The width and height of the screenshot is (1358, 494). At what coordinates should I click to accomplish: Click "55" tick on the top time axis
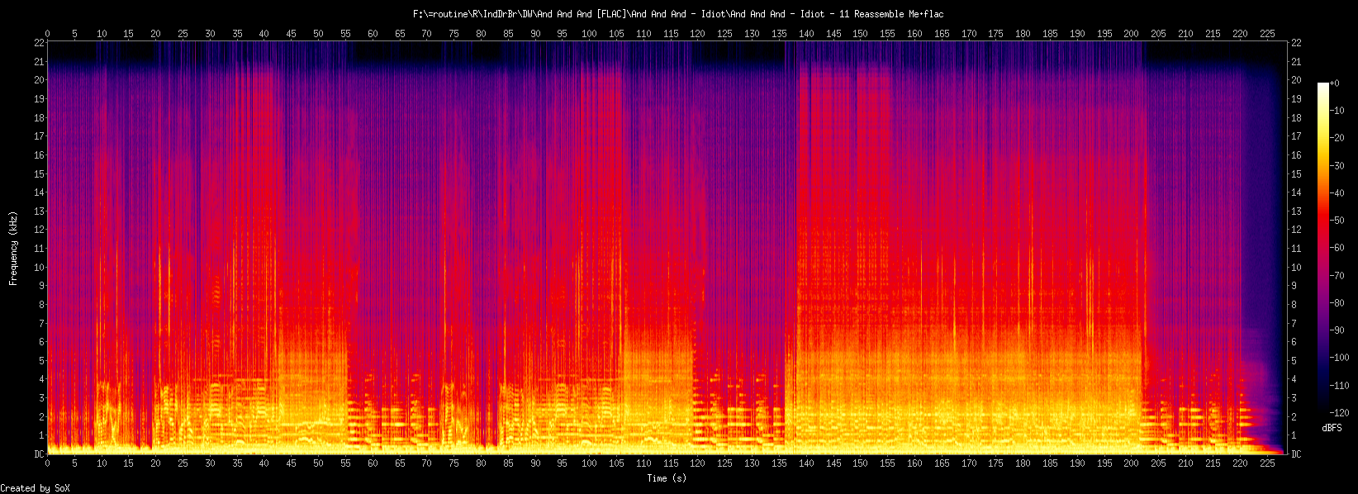coord(345,34)
